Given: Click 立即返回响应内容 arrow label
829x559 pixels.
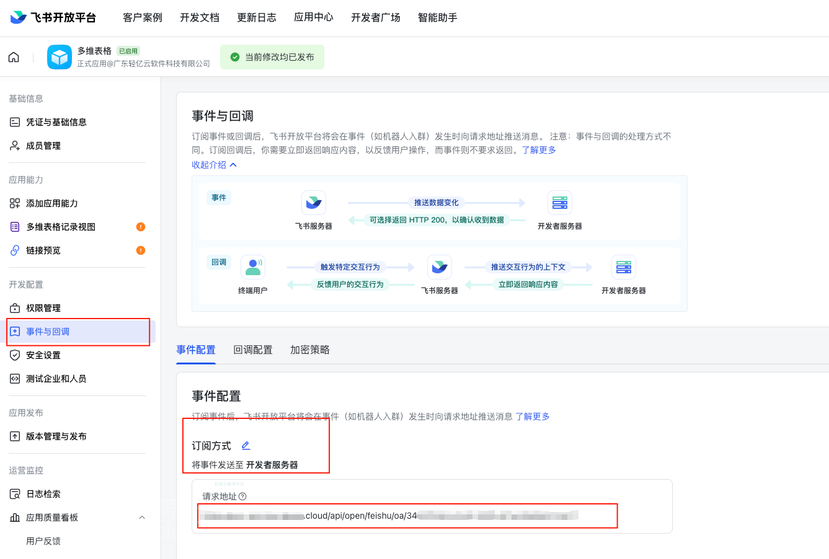Looking at the screenshot, I should (x=528, y=284).
